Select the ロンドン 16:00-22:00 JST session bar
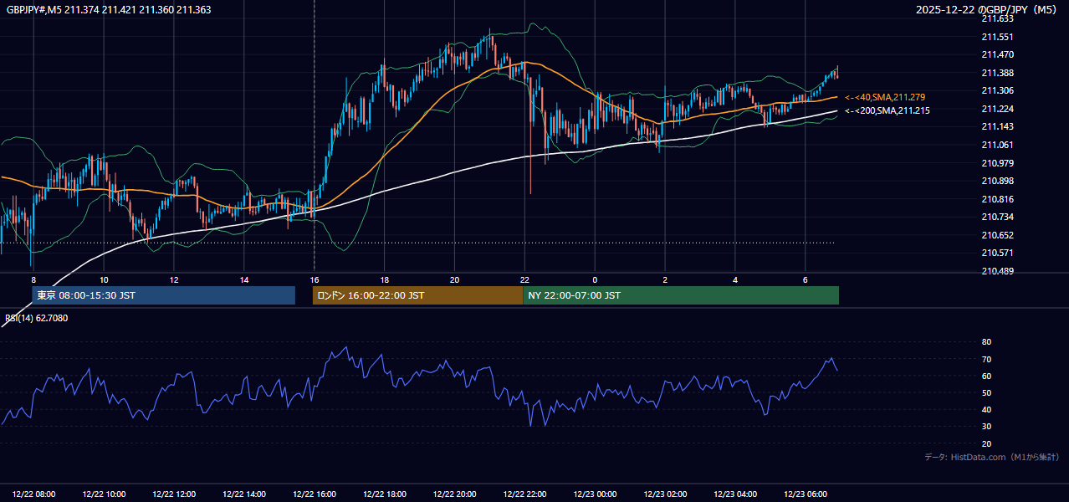Image resolution: width=1069 pixels, height=502 pixels. tap(417, 295)
